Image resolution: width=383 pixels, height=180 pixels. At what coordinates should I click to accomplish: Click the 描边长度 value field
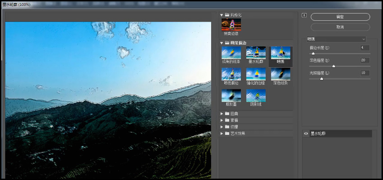365,48
